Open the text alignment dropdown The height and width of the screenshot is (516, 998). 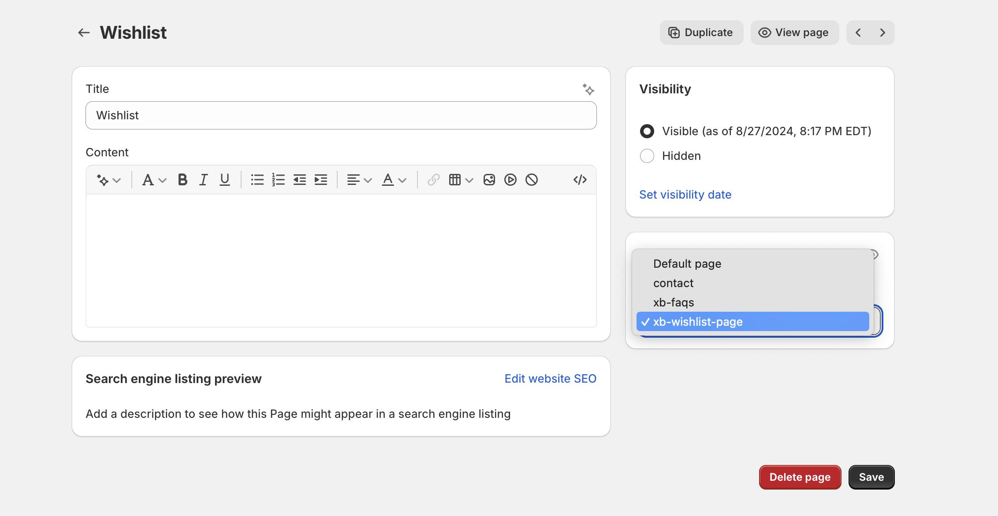pyautogui.click(x=359, y=180)
